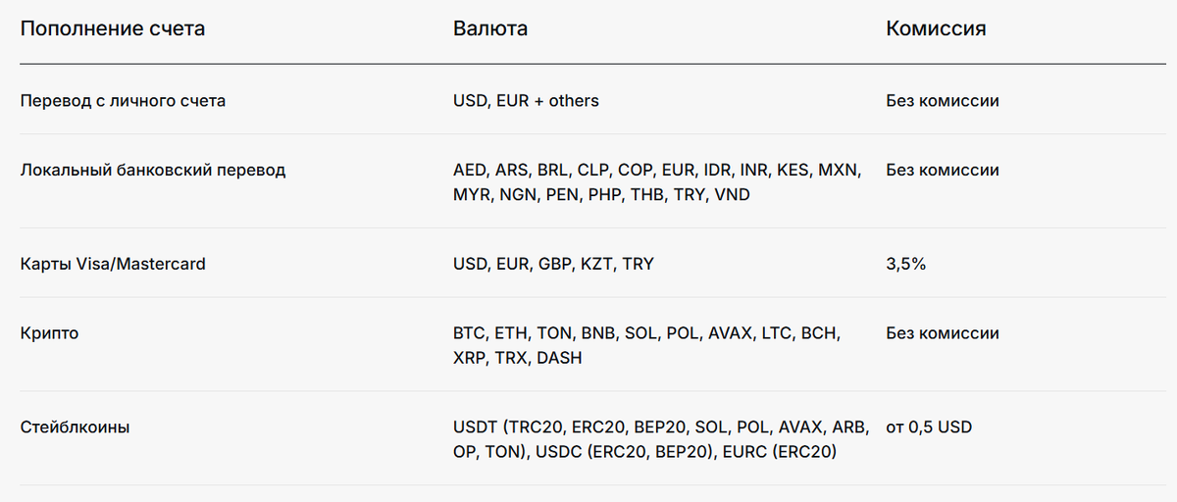Click the "Валюта" column header
The image size is (1177, 502).
[490, 28]
